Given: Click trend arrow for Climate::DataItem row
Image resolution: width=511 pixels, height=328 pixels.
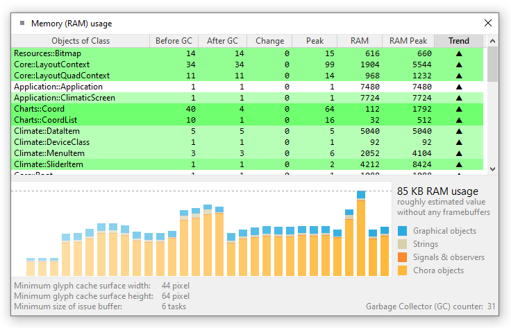Looking at the screenshot, I should 458,131.
